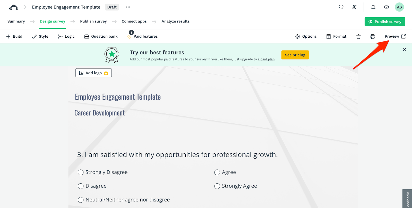
Task: Open Paid features
Action: 142,36
